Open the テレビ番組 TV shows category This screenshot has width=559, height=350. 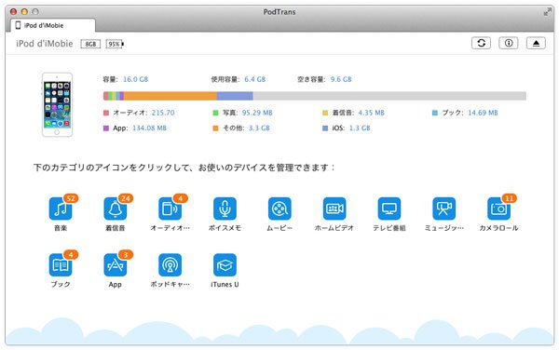pyautogui.click(x=389, y=209)
